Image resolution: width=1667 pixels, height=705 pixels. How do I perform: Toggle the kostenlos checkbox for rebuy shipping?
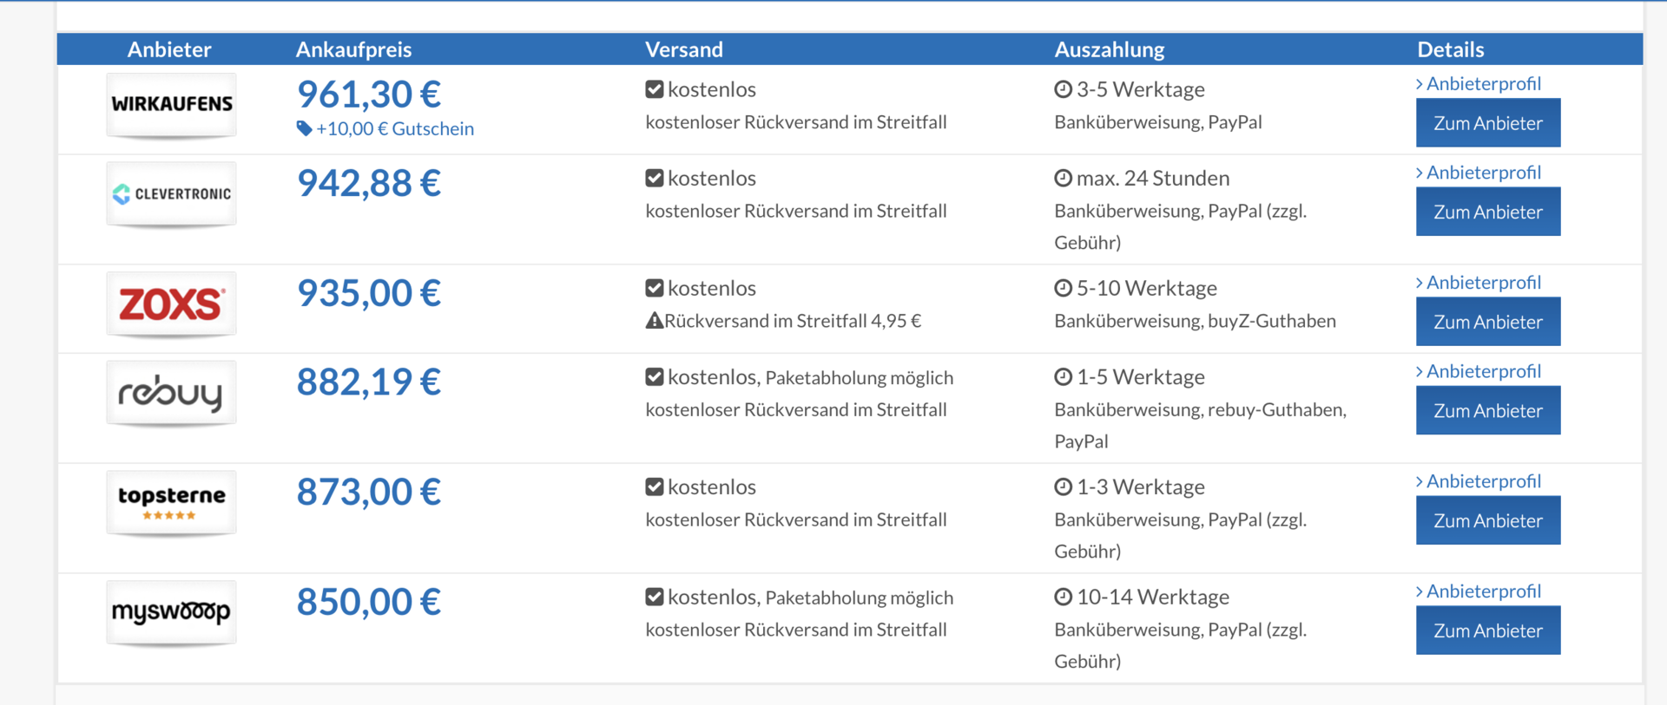655,377
